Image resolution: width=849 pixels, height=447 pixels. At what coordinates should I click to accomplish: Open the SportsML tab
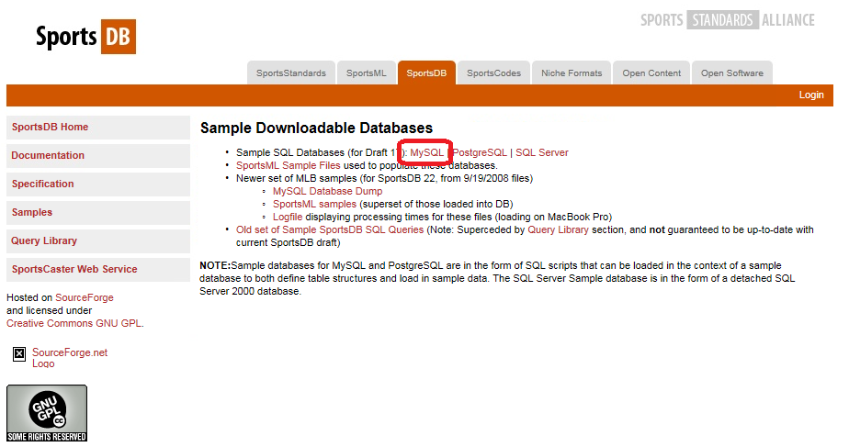coord(366,73)
